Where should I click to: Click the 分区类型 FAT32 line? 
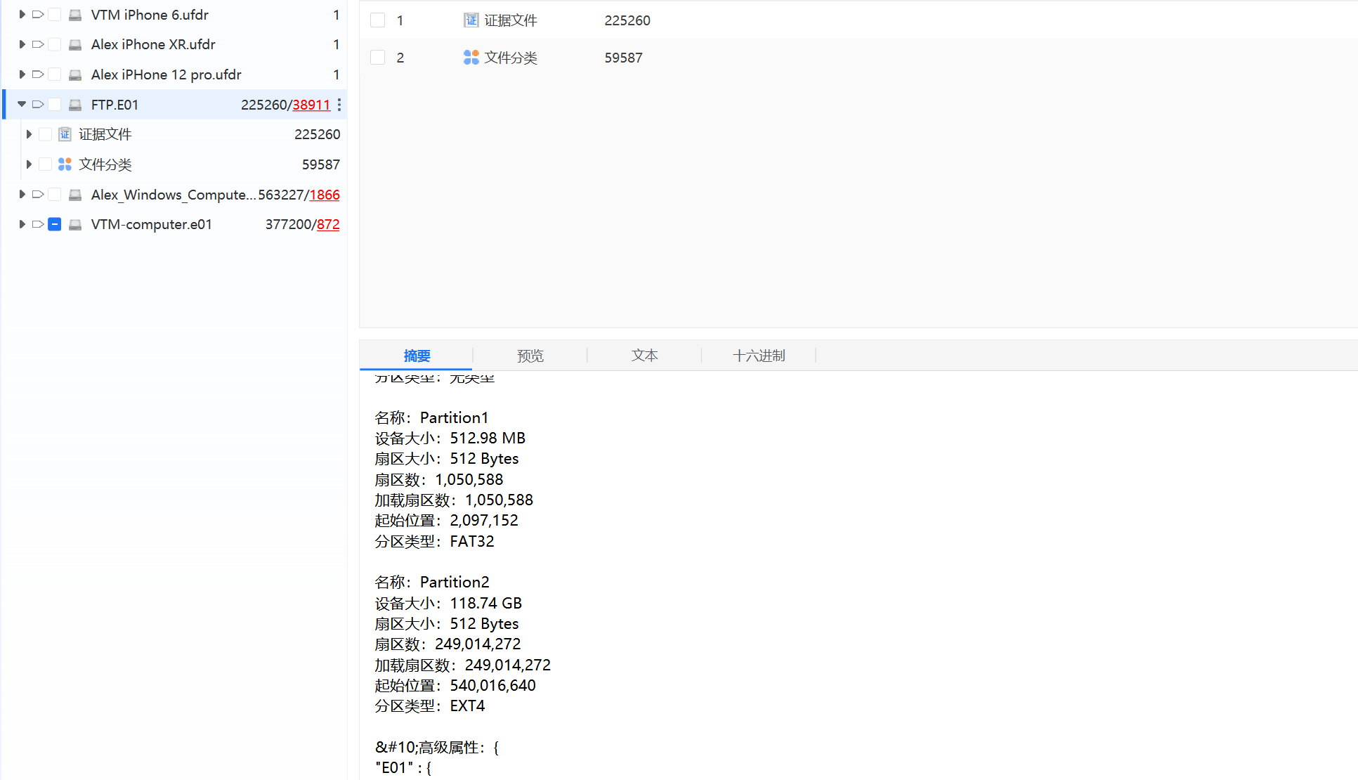click(434, 542)
